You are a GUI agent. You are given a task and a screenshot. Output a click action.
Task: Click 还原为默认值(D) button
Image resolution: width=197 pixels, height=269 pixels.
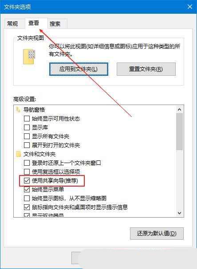pos(157,233)
